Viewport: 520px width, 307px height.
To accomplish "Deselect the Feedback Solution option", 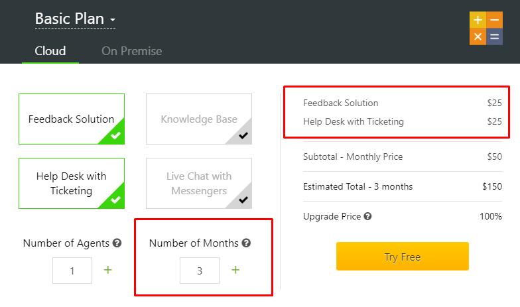I will tap(71, 118).
